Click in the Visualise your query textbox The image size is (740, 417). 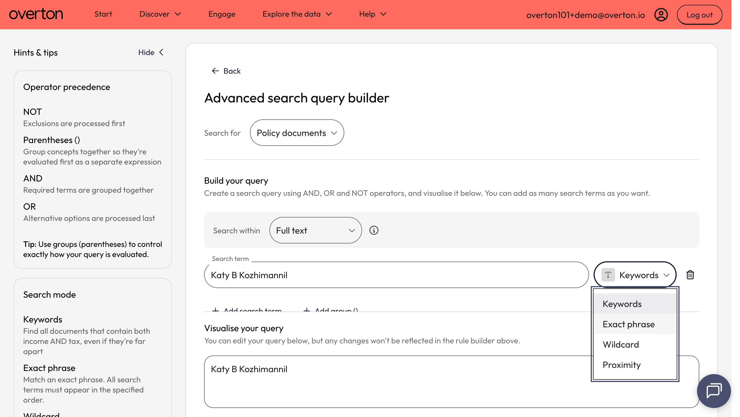pyautogui.click(x=451, y=381)
